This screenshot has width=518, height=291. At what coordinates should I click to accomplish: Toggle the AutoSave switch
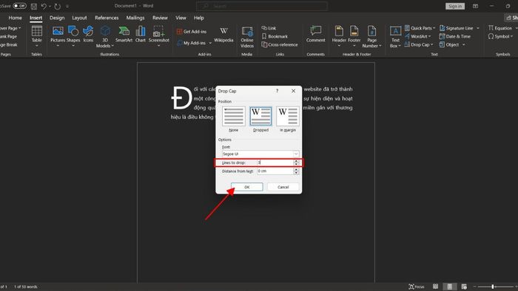tap(19, 6)
